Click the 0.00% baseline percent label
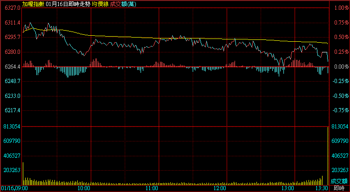The image size is (350, 192). point(340,67)
